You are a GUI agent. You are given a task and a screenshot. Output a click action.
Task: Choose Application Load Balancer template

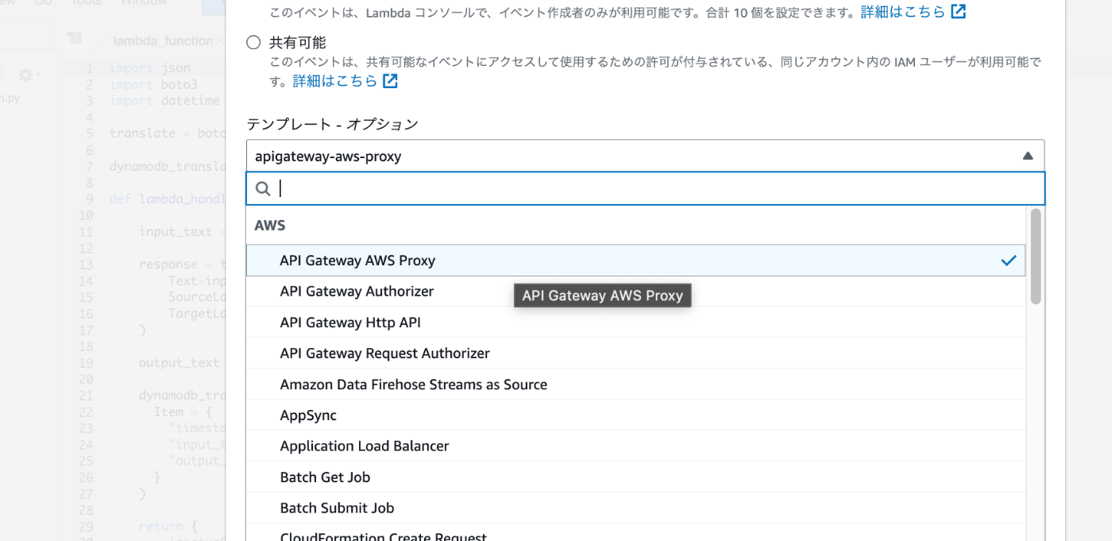pos(635,446)
